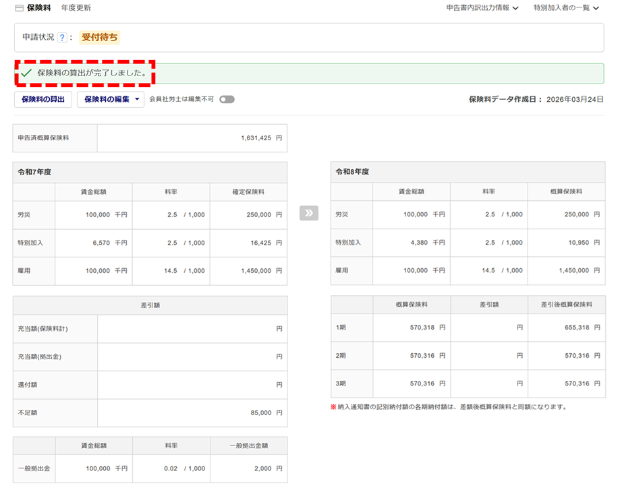Open the 保険料の編集 dropdown
This screenshot has height=490, width=618.
coord(111,99)
